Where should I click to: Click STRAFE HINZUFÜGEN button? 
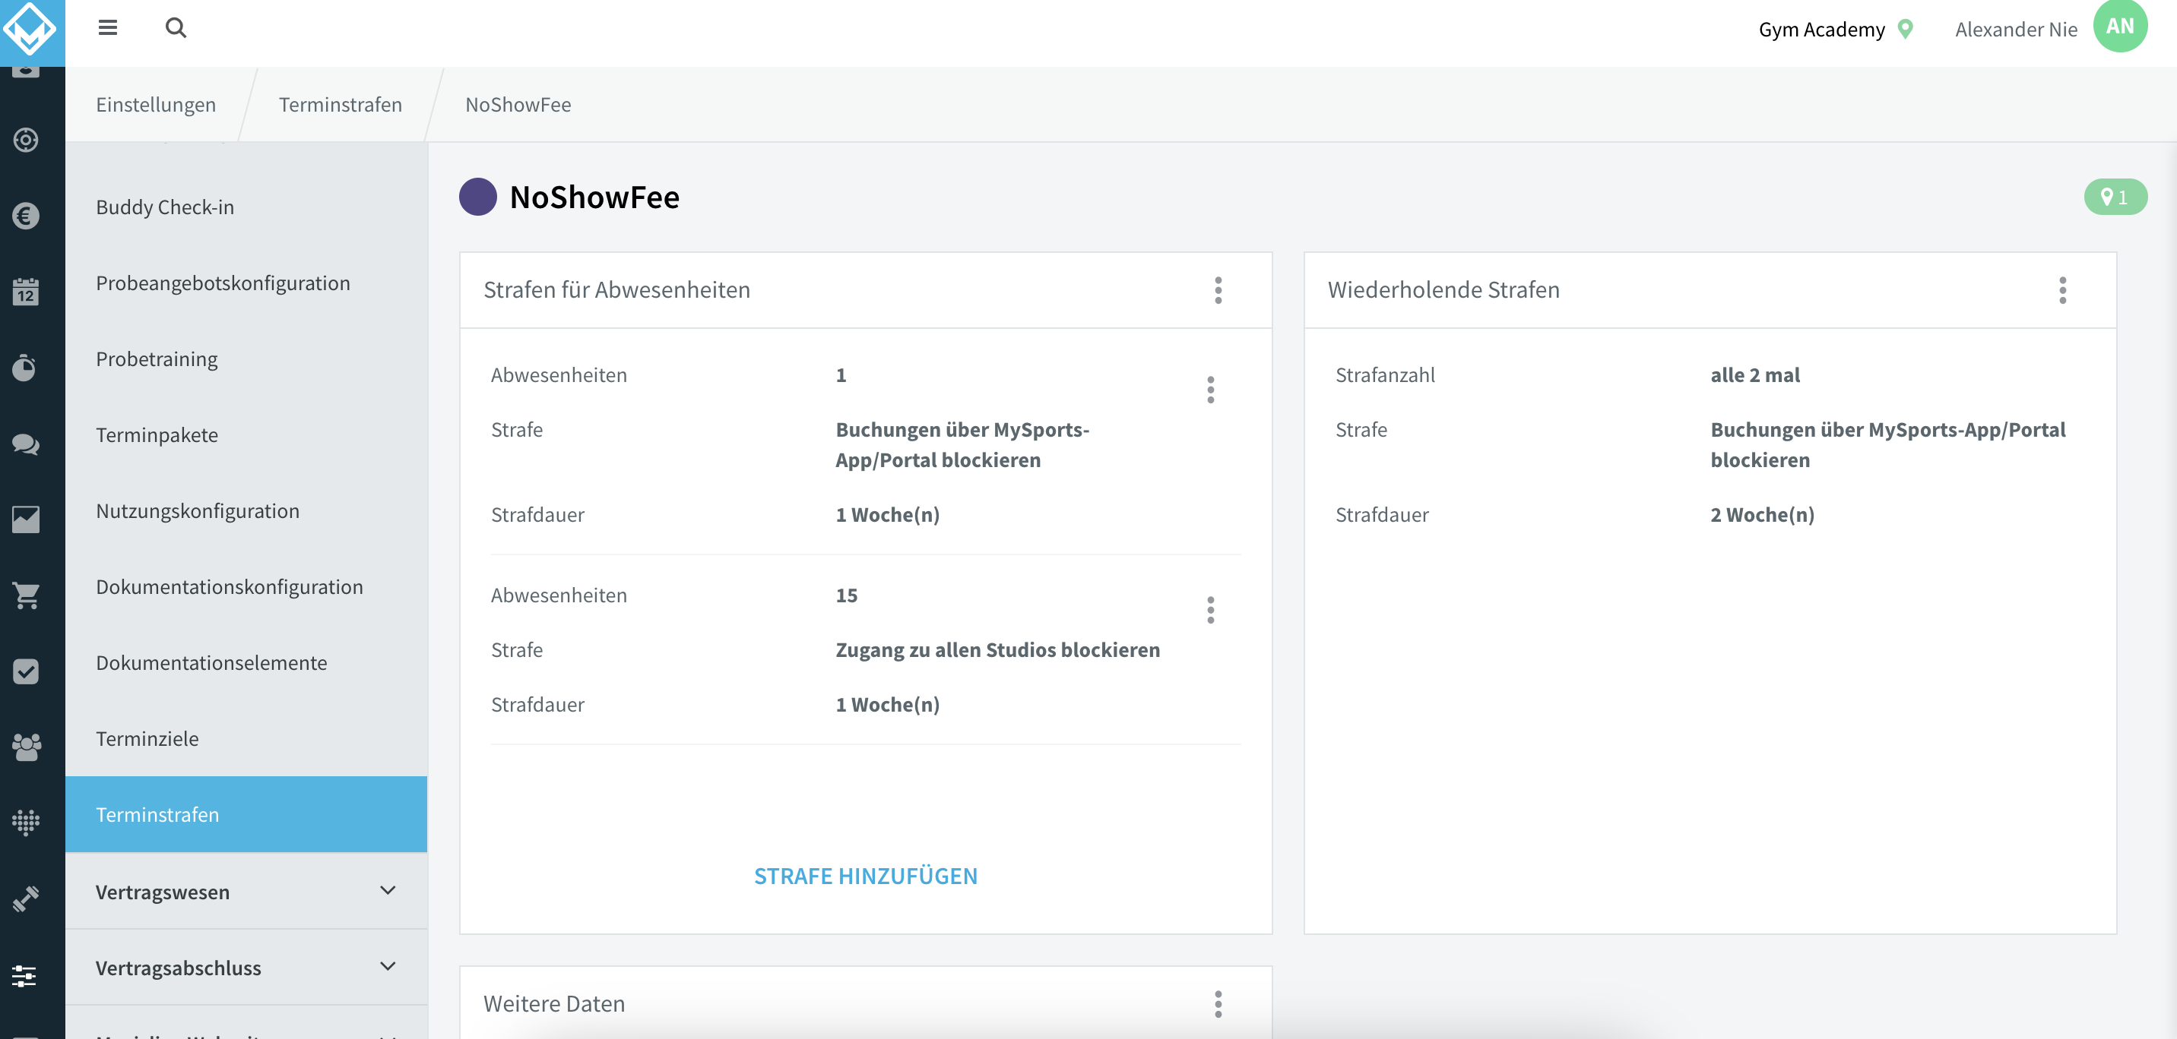click(x=865, y=876)
